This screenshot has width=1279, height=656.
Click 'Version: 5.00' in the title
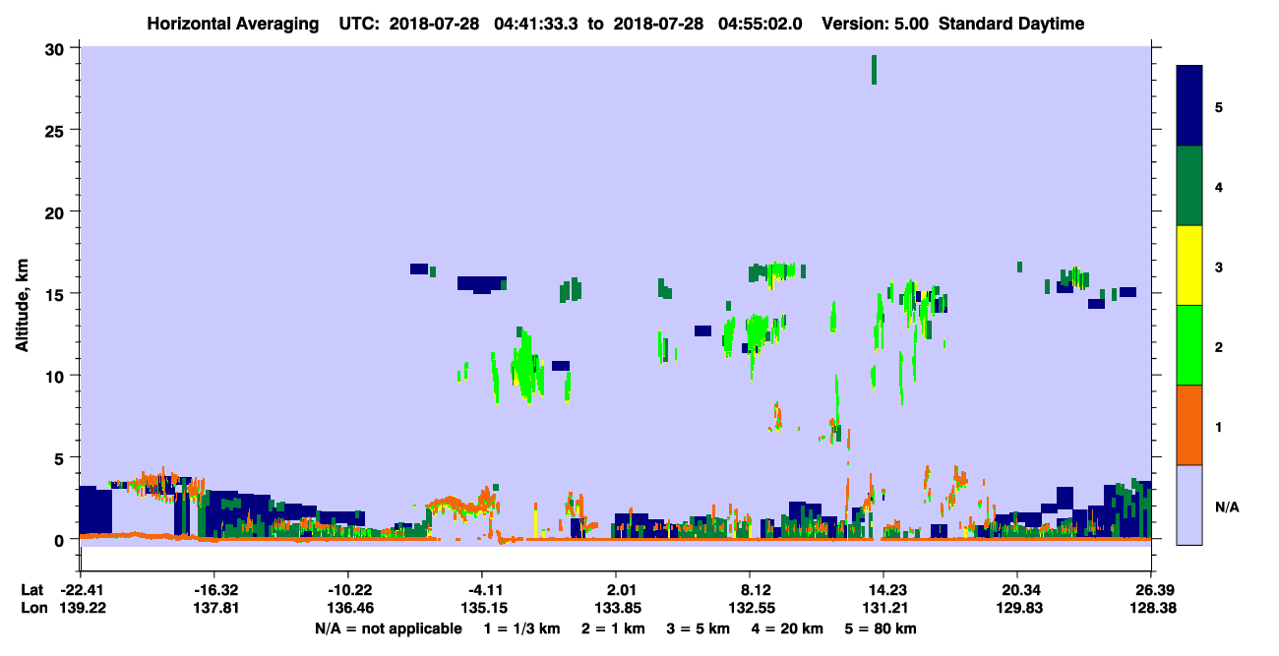(x=876, y=24)
